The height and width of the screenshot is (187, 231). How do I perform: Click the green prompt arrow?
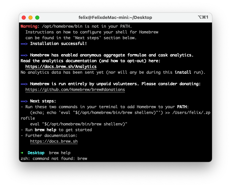tap(22, 153)
